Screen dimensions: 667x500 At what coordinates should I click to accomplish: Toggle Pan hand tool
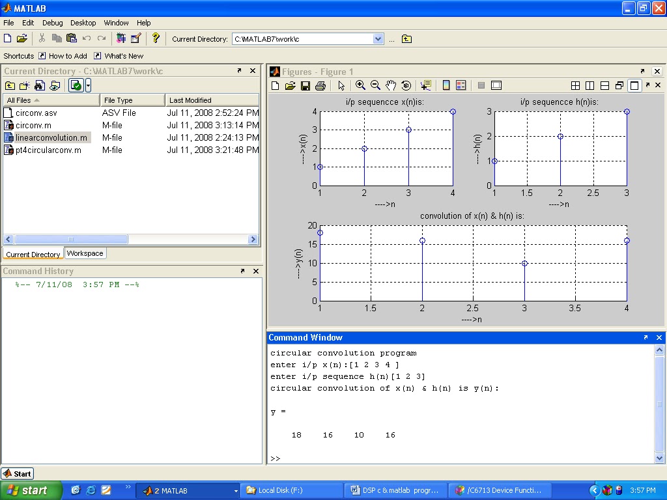click(x=391, y=85)
